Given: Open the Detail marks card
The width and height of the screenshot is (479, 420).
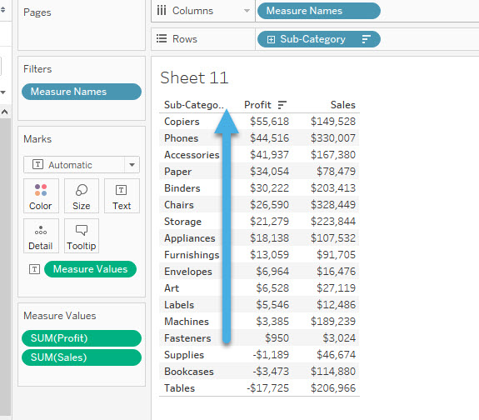Looking at the screenshot, I should tap(41, 236).
